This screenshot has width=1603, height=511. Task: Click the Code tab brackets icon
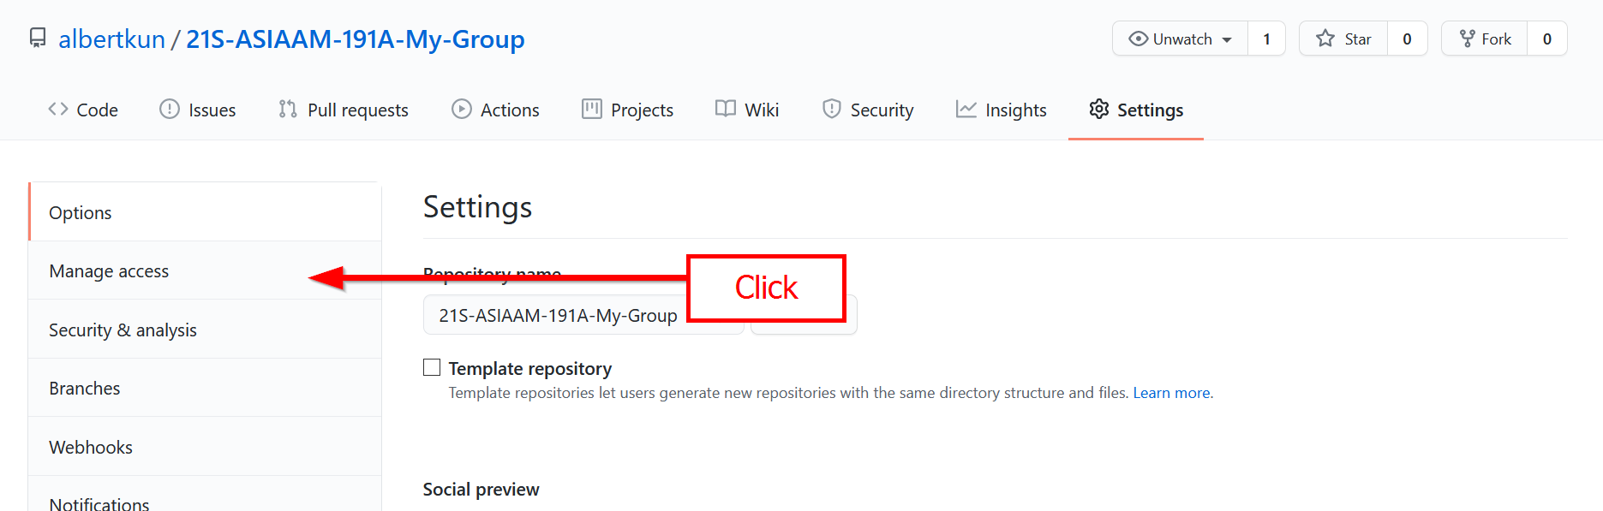pos(58,110)
